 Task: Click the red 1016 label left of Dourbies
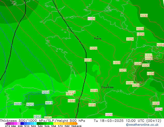pyautogui.click(x=94, y=91)
